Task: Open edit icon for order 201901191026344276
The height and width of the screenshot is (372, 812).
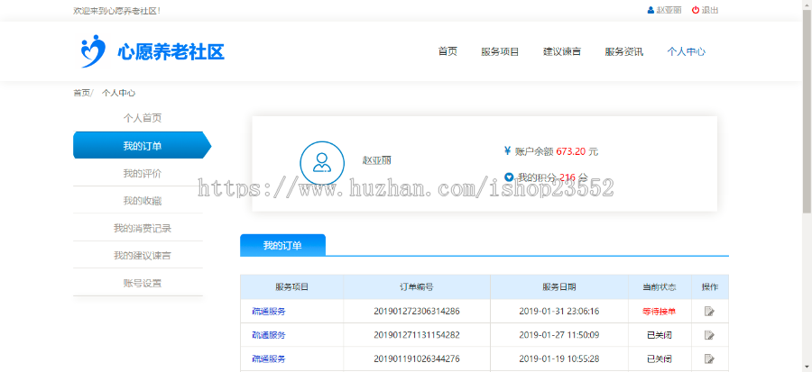Action: (x=709, y=358)
